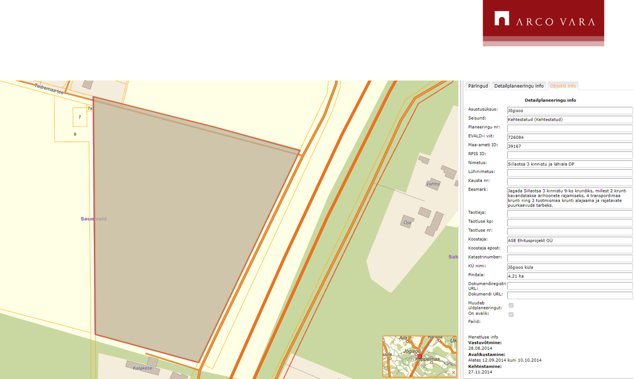This screenshot has height=379, width=634.
Task: Click parcel label 9 on the map
Action: coord(75,134)
